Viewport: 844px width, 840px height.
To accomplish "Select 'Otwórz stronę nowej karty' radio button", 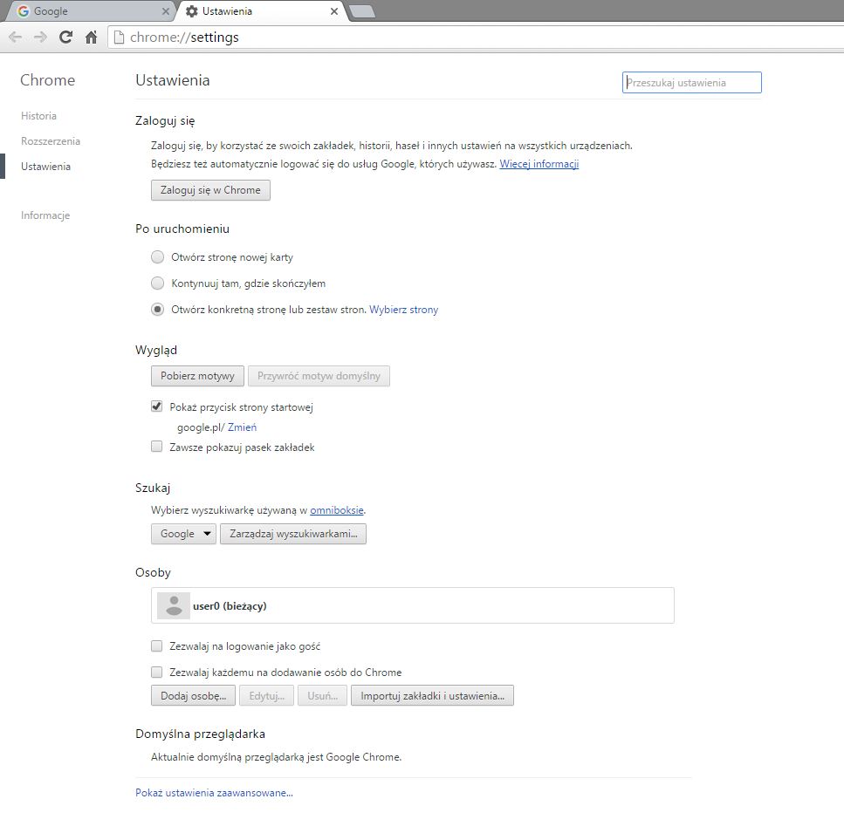I will tap(157, 257).
